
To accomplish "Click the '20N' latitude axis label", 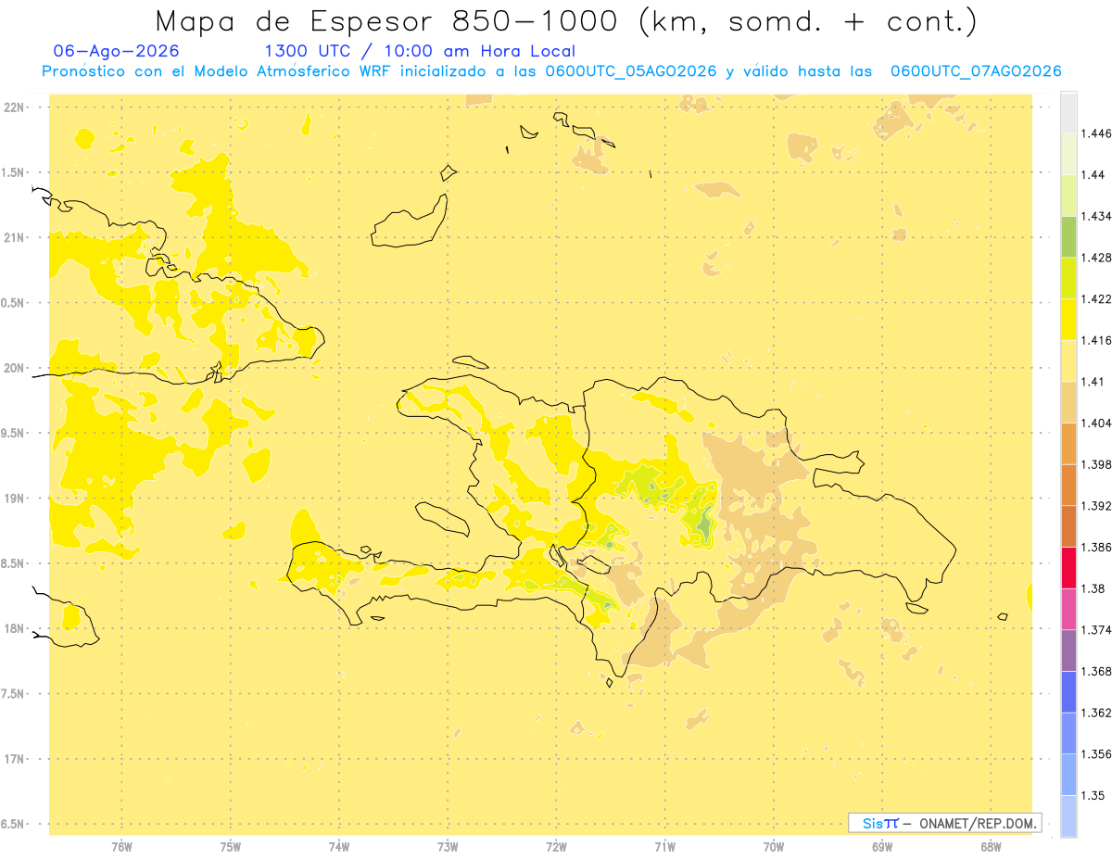I will tap(15, 368).
